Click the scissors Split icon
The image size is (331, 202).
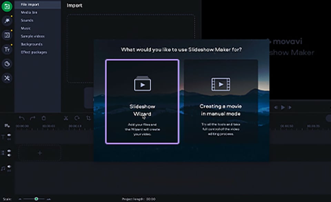[x=66, y=118]
